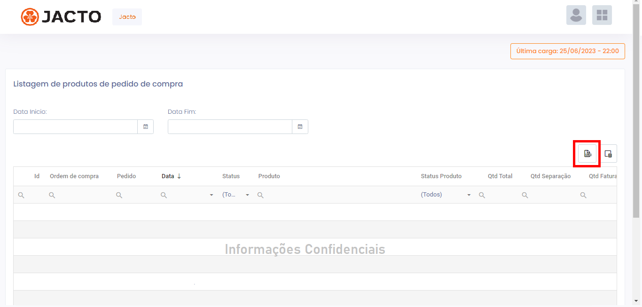Image resolution: width=642 pixels, height=307 pixels.
Task: Click the 'Data Fim:' label
Action: click(182, 112)
